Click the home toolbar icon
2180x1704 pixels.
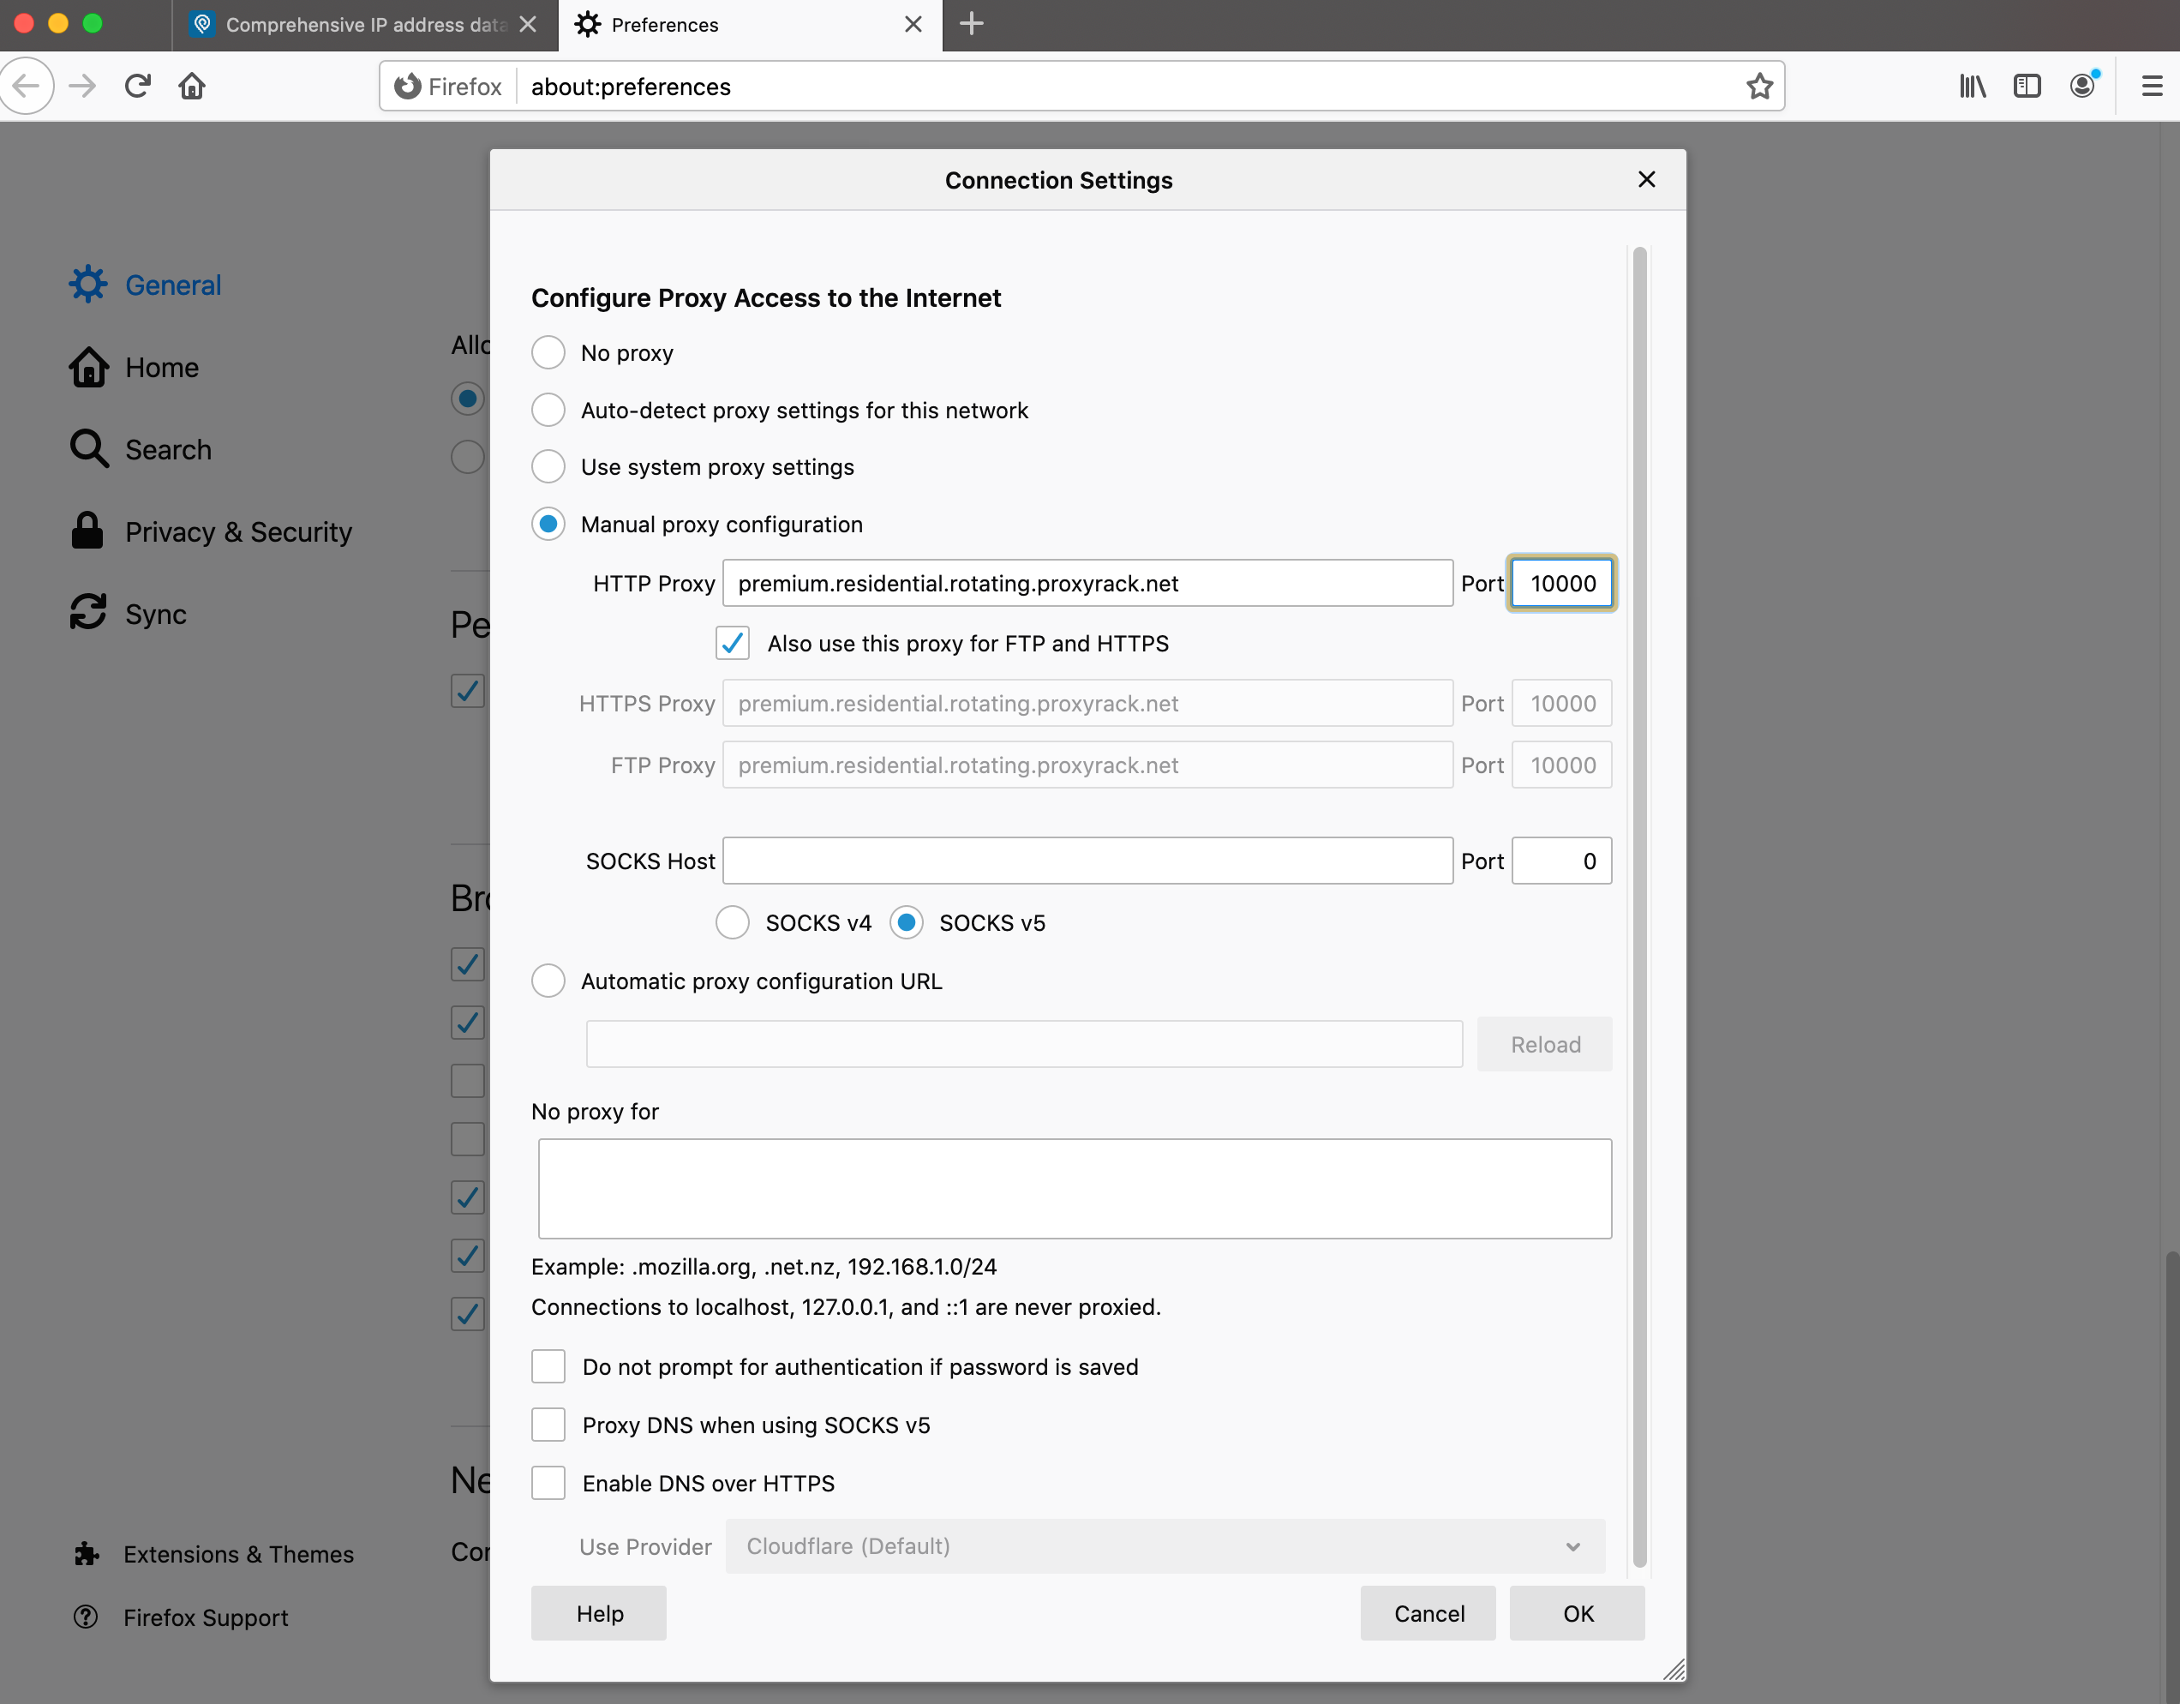(192, 86)
